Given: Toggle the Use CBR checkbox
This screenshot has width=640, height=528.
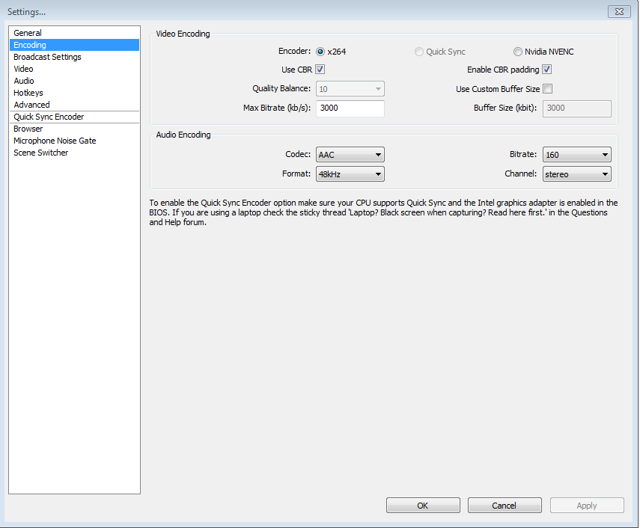Looking at the screenshot, I should pyautogui.click(x=320, y=70).
